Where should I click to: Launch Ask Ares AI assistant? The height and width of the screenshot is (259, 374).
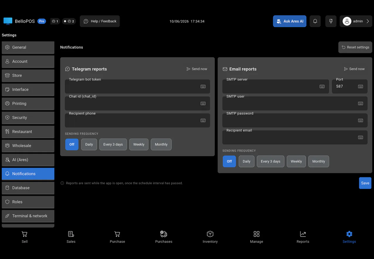click(x=290, y=21)
